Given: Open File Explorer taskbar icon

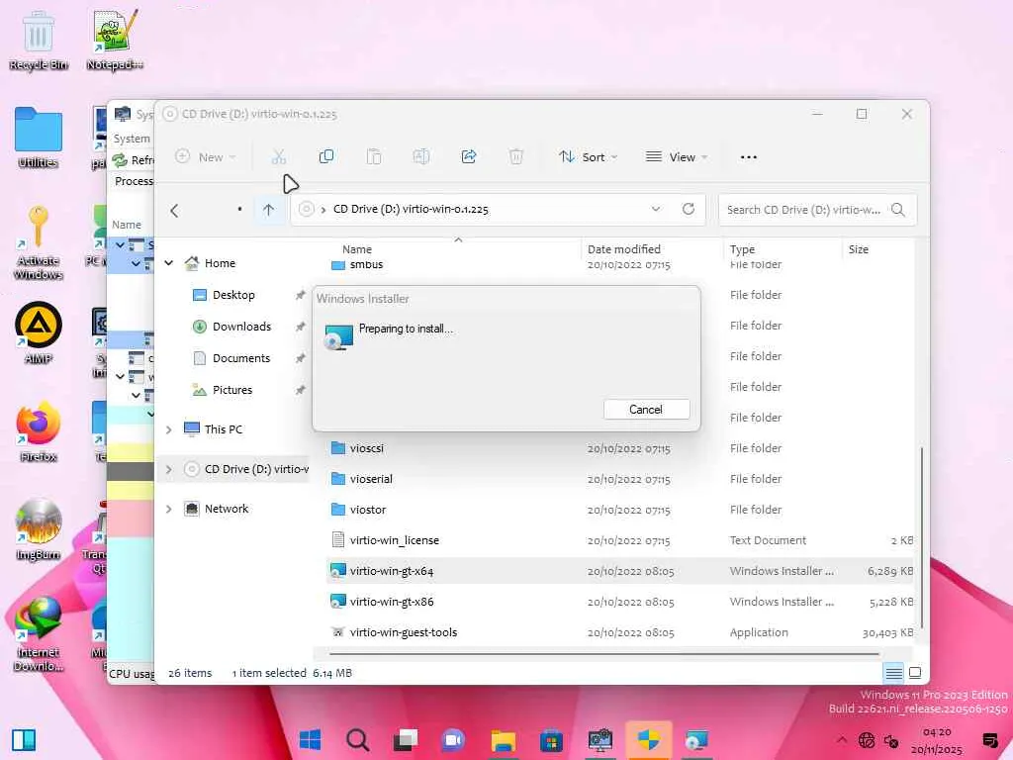Looking at the screenshot, I should point(504,740).
